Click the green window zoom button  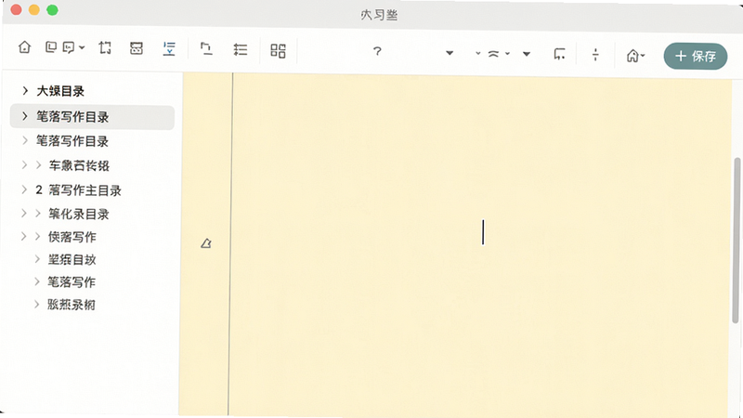(52, 10)
